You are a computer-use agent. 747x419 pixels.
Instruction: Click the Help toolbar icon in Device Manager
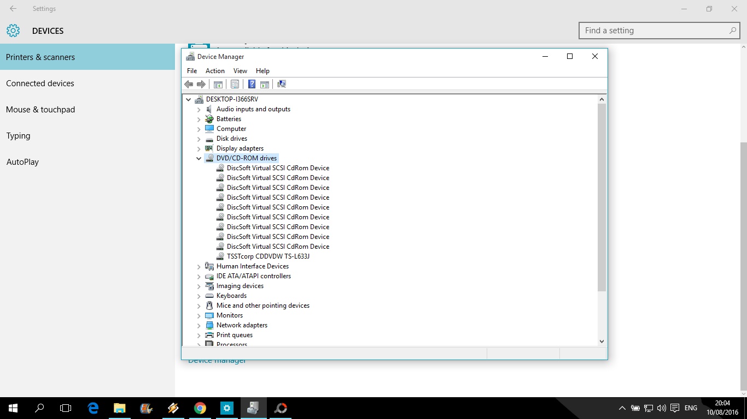pos(251,83)
